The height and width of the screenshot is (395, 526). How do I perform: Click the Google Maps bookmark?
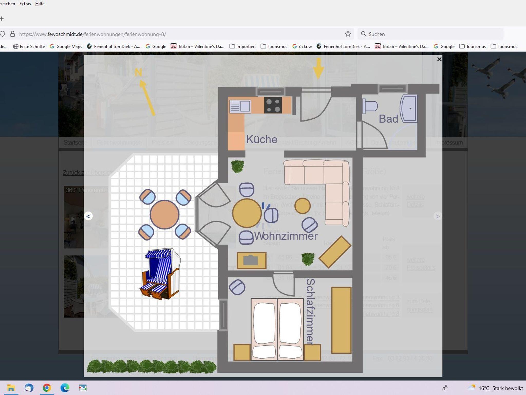pyautogui.click(x=66, y=46)
